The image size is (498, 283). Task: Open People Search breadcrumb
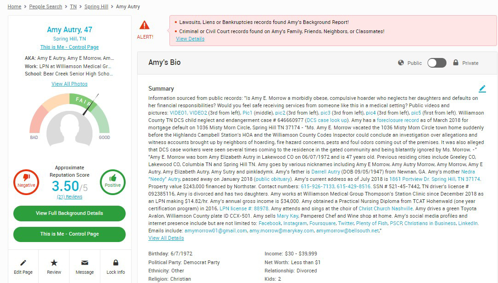46,6
